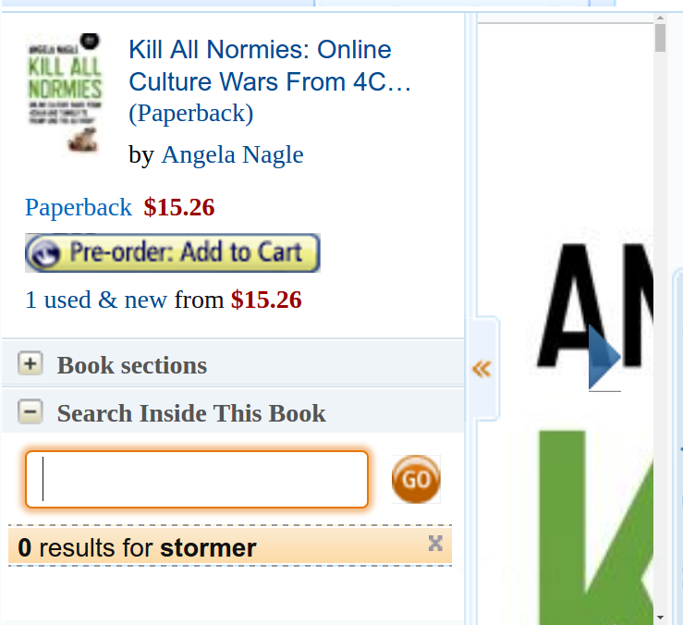Collapse Search Inside This Book minus icon
The width and height of the screenshot is (683, 625).
(x=30, y=411)
